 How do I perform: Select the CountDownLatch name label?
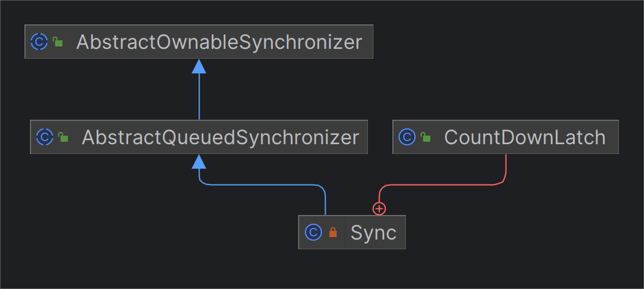pos(525,137)
